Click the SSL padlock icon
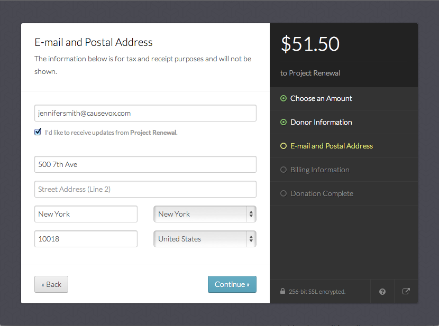The height and width of the screenshot is (326, 439). point(283,291)
